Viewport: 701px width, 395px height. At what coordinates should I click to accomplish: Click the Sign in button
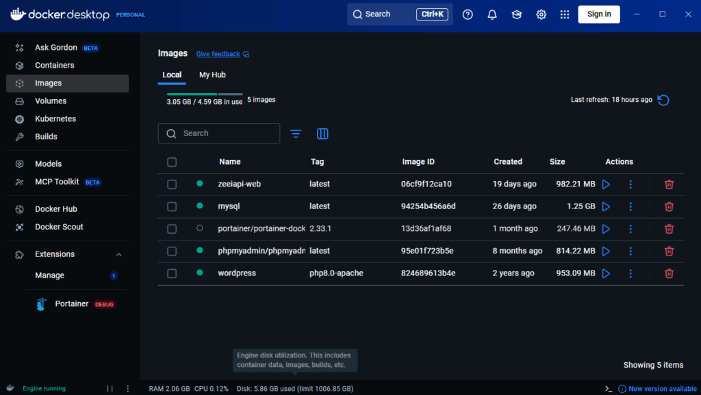pyautogui.click(x=598, y=14)
